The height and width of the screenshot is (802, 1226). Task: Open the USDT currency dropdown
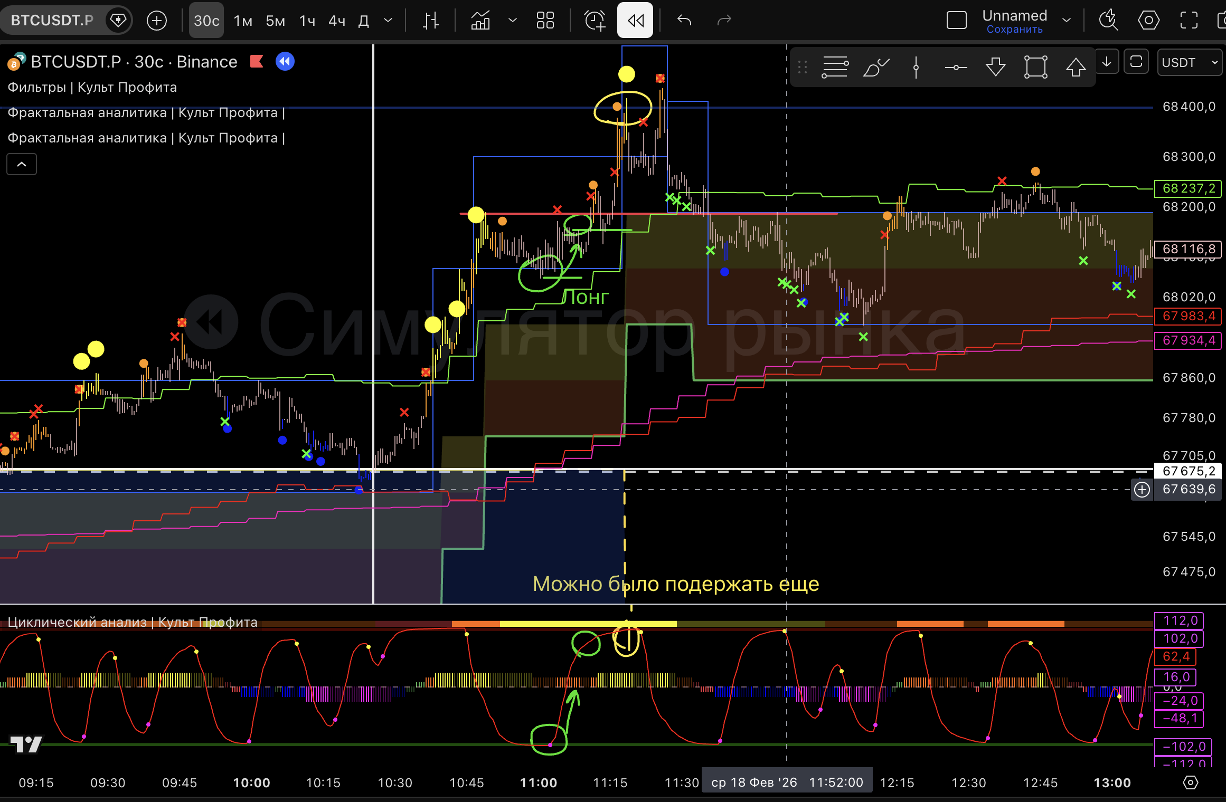pyautogui.click(x=1190, y=62)
